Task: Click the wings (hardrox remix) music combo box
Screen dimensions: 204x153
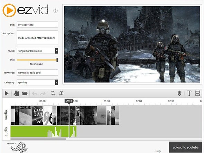Action: pyautogui.click(x=37, y=51)
